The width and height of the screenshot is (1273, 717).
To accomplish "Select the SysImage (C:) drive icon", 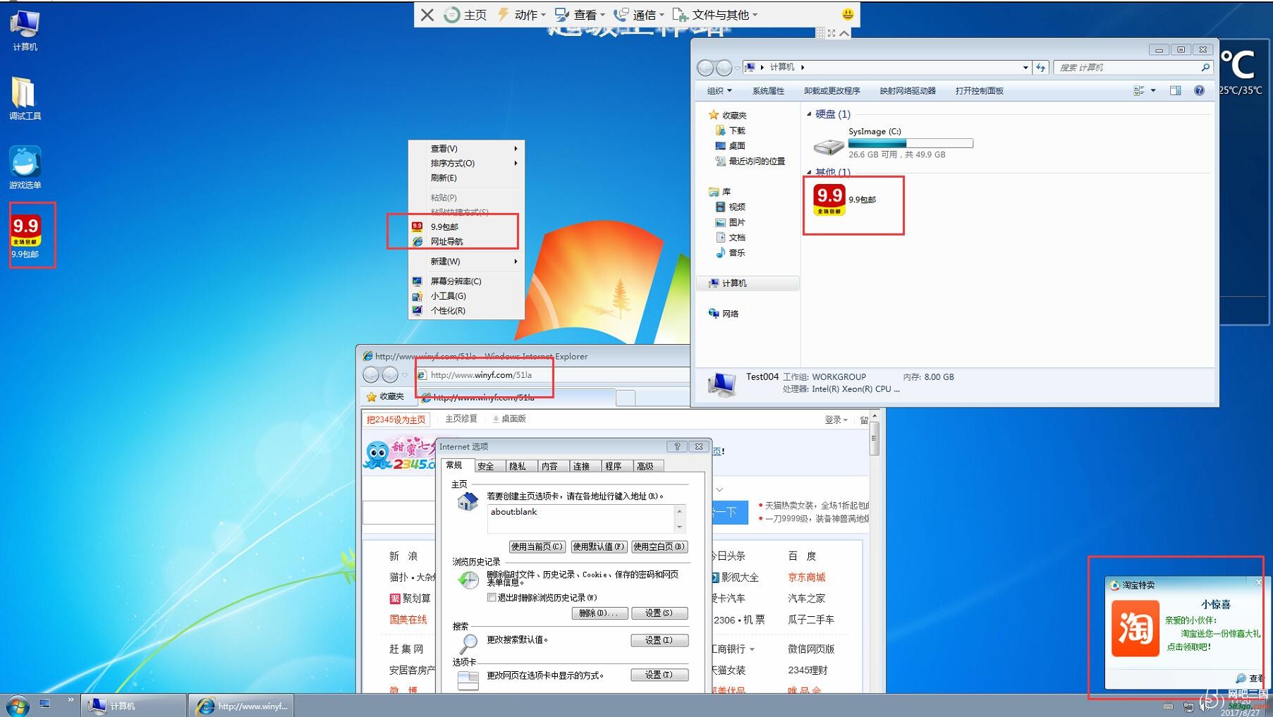I will pyautogui.click(x=828, y=146).
